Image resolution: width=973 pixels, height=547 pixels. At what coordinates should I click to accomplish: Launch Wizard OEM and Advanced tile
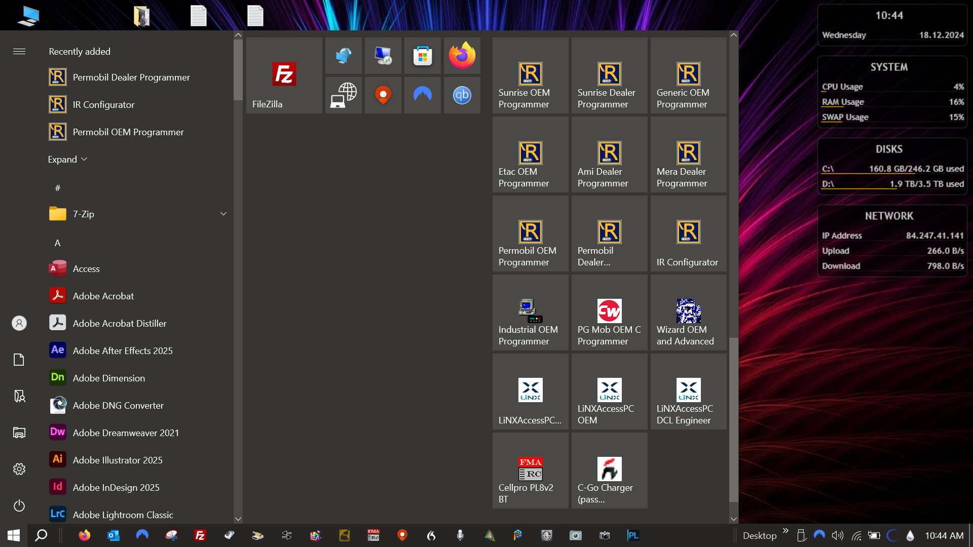pyautogui.click(x=688, y=312)
